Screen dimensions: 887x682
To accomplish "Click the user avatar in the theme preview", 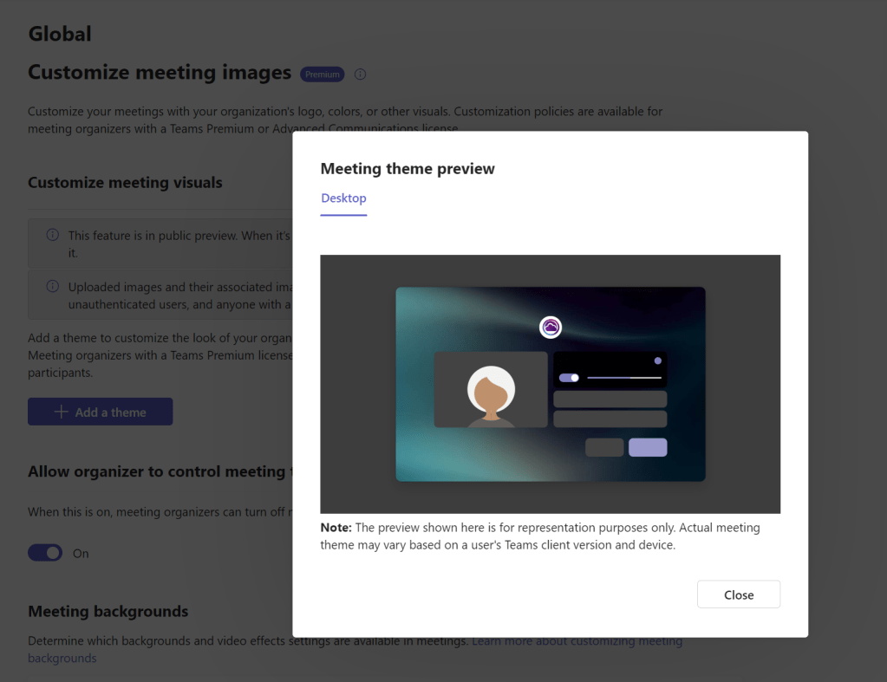I will tap(491, 392).
